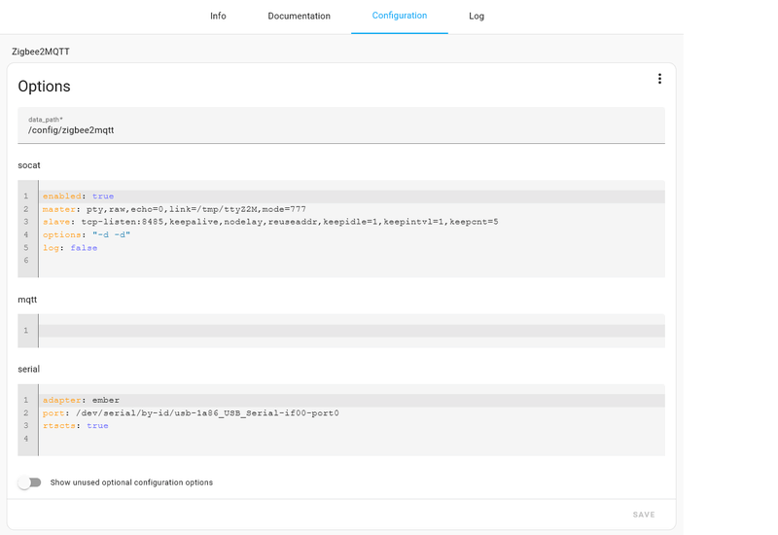Click the socat 'options: "-d -d"' line
This screenshot has height=535, width=778.
352,234
